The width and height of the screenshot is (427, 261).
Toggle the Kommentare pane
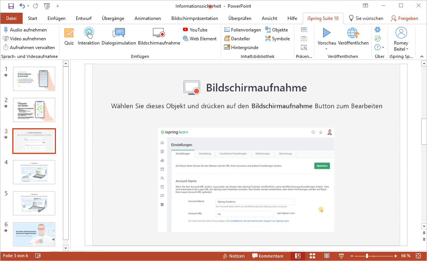click(268, 256)
